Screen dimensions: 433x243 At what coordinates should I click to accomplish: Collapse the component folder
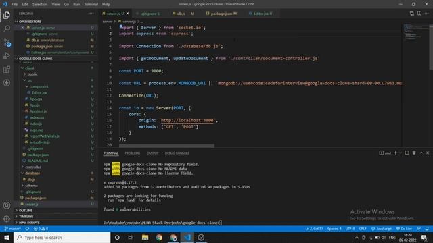[x=39, y=86]
